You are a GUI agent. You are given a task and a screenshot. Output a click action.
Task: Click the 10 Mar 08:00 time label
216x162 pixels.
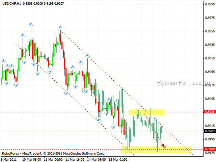(31, 160)
